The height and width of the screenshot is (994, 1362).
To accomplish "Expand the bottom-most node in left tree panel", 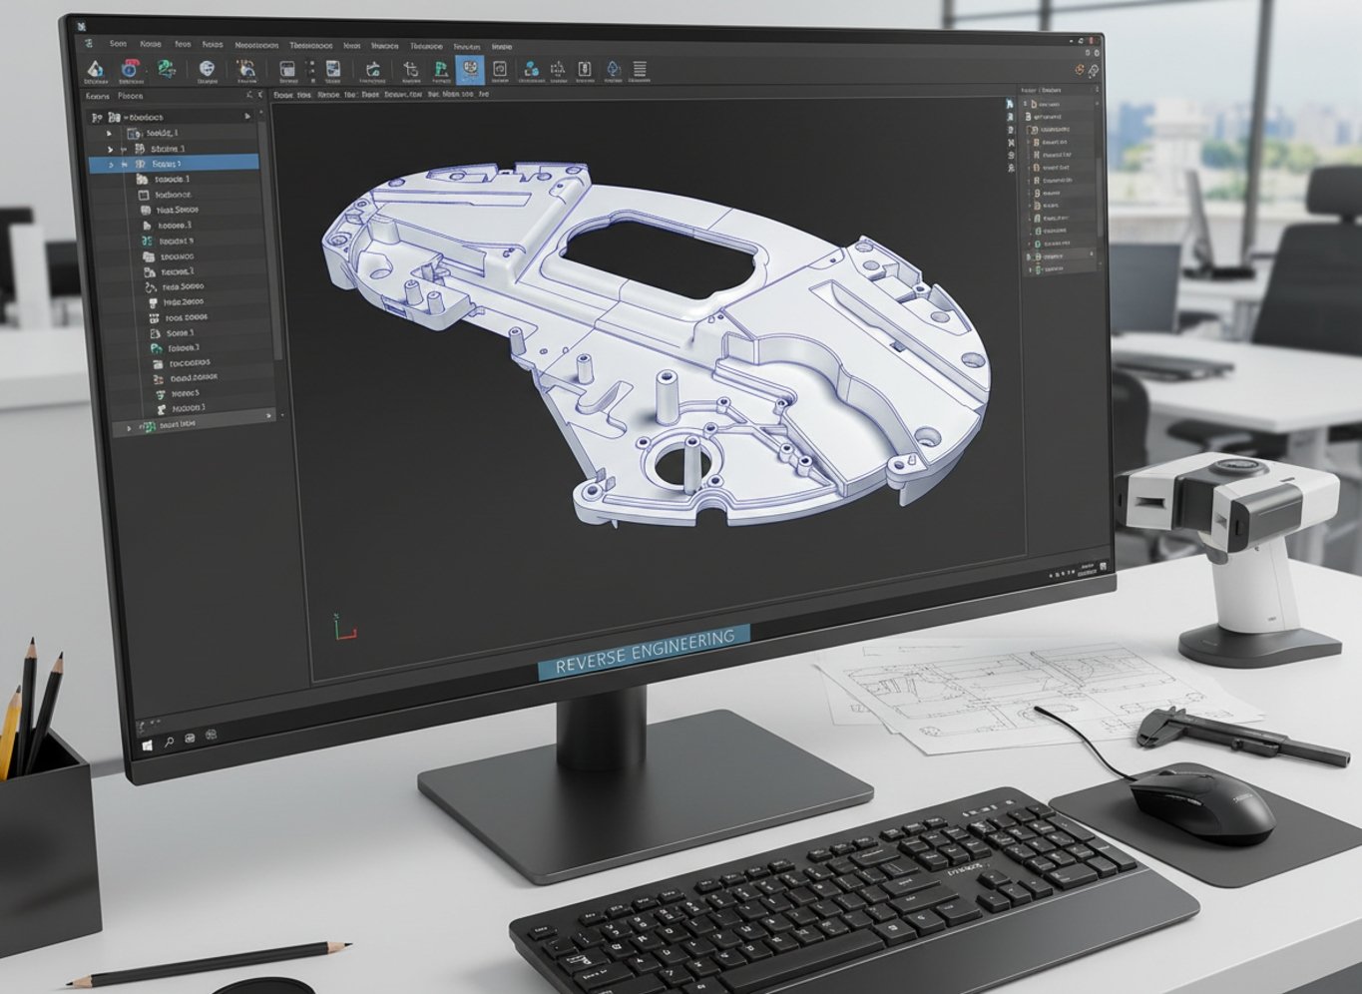I will click(129, 427).
